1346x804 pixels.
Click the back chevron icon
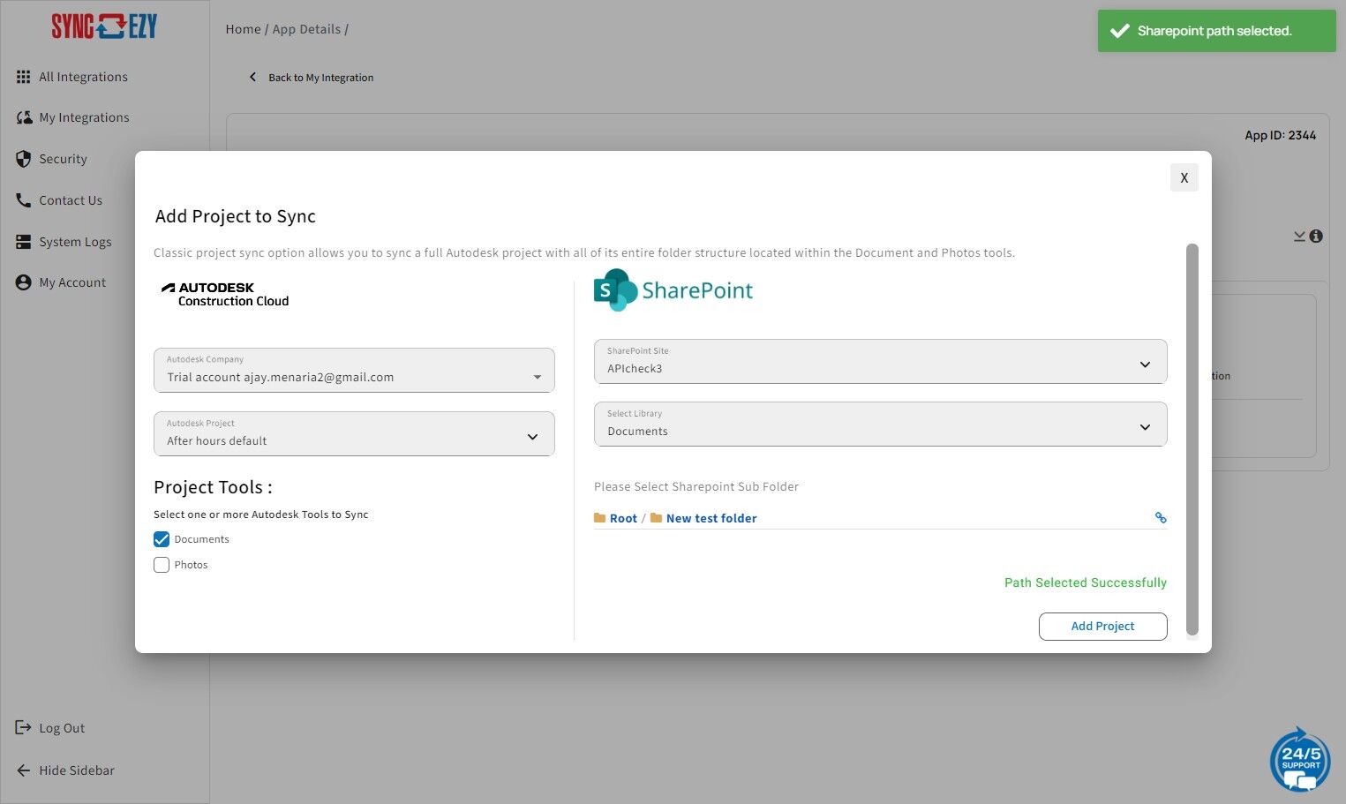(x=253, y=77)
